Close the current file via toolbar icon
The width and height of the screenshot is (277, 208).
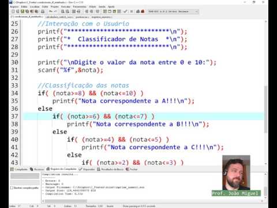(32, 12)
